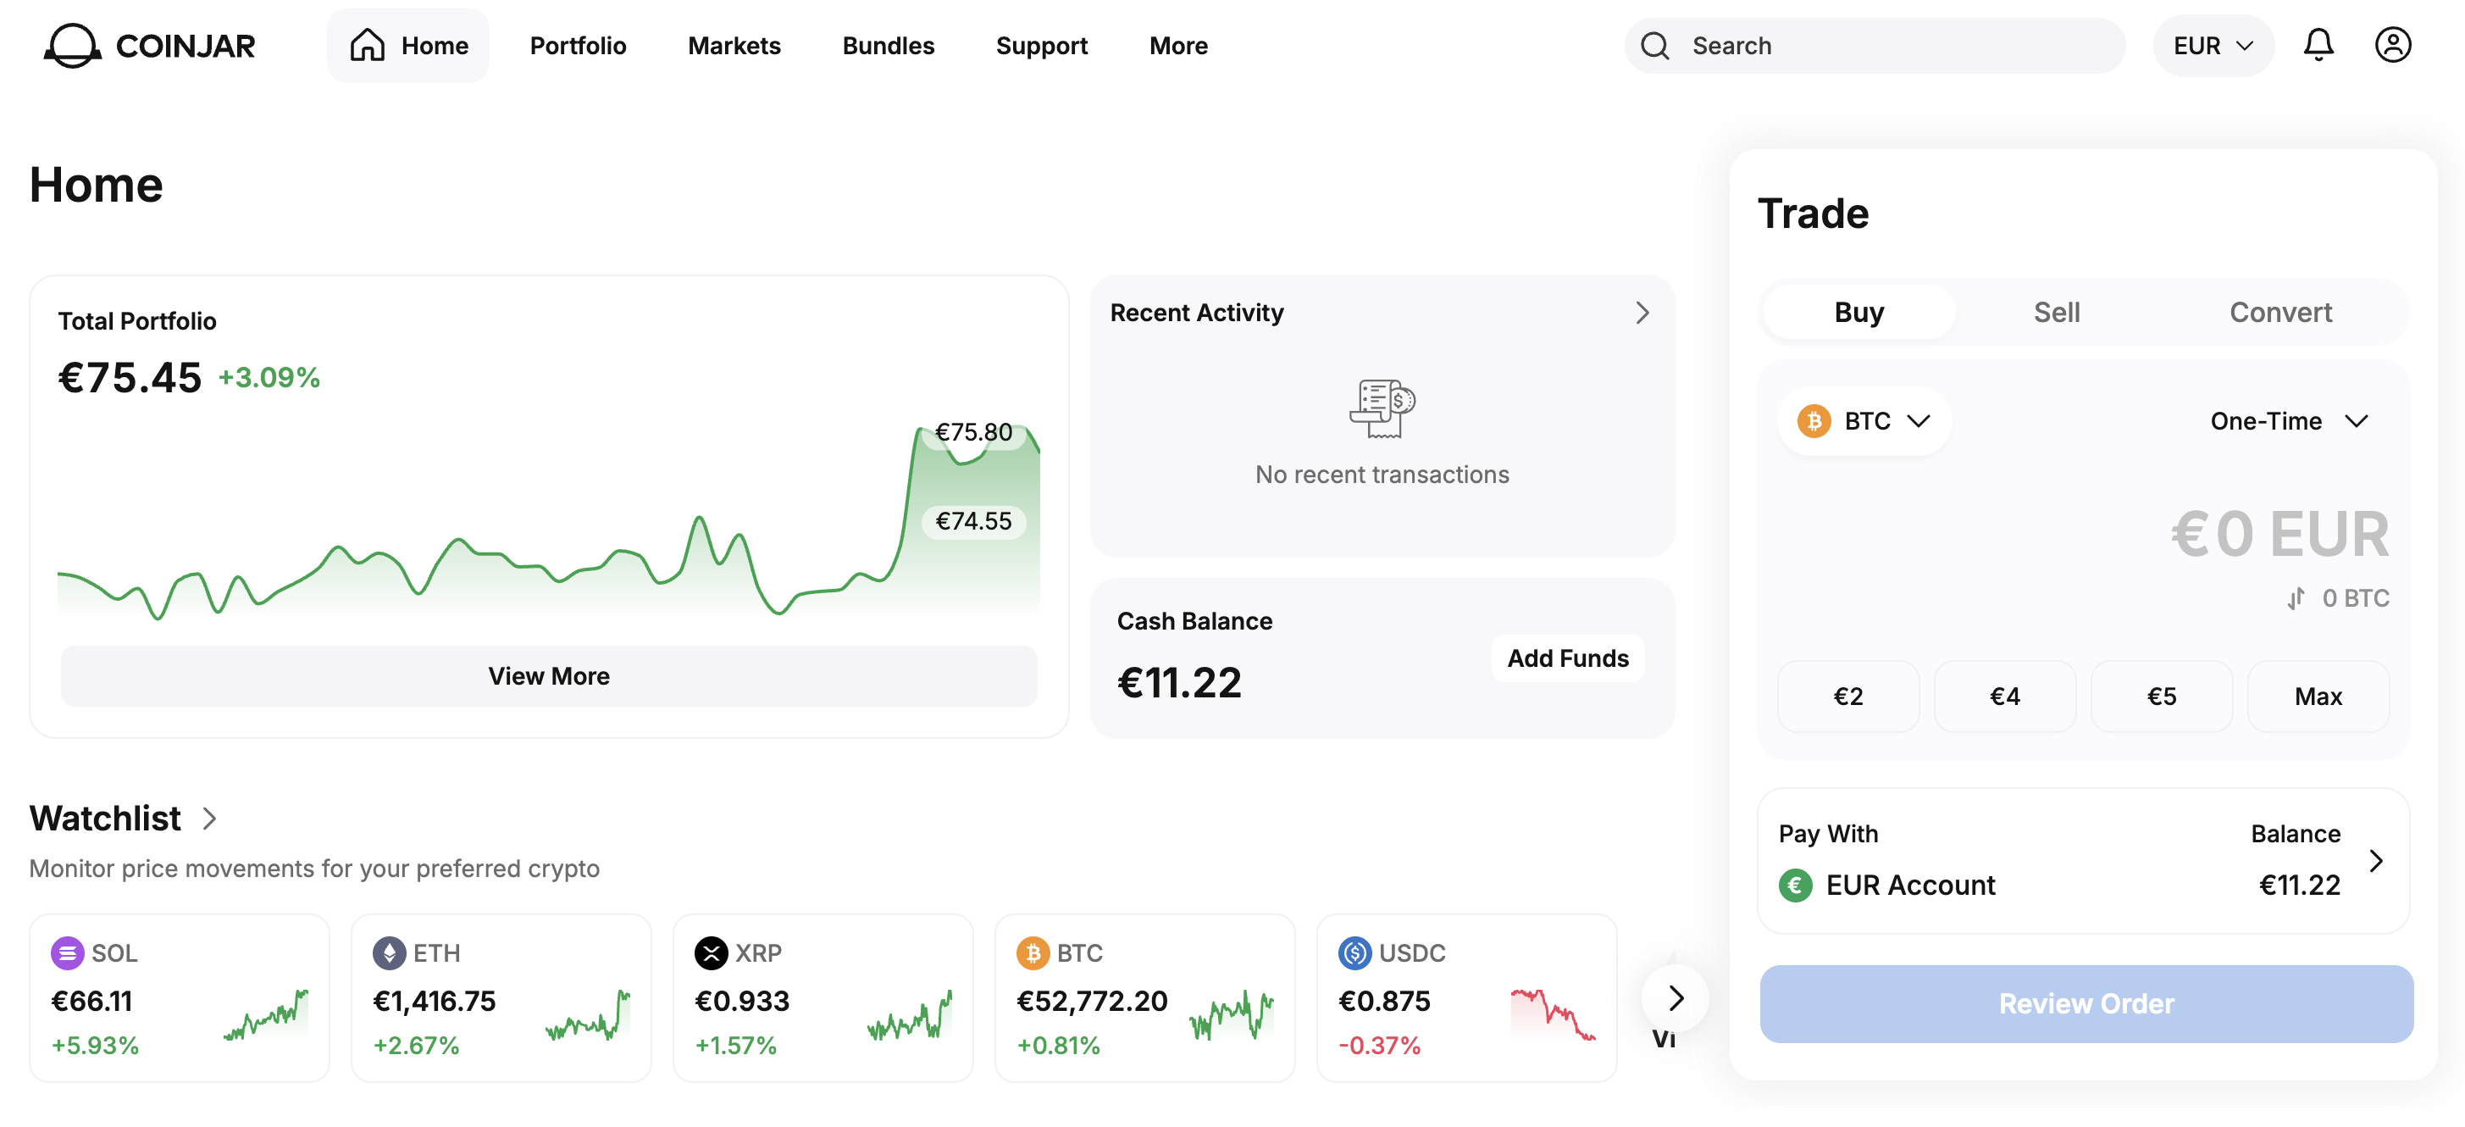Click the Bitcoin icon in Trade panel

pos(1814,421)
